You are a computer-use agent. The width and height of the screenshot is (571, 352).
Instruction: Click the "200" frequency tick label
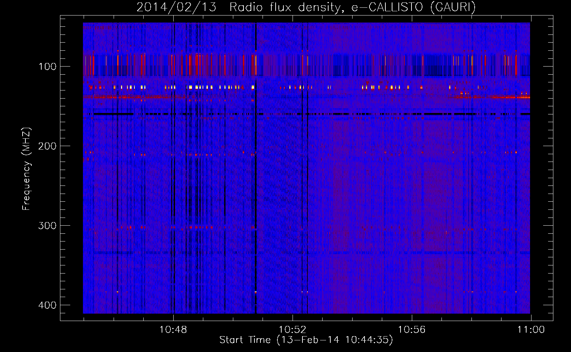(47, 146)
